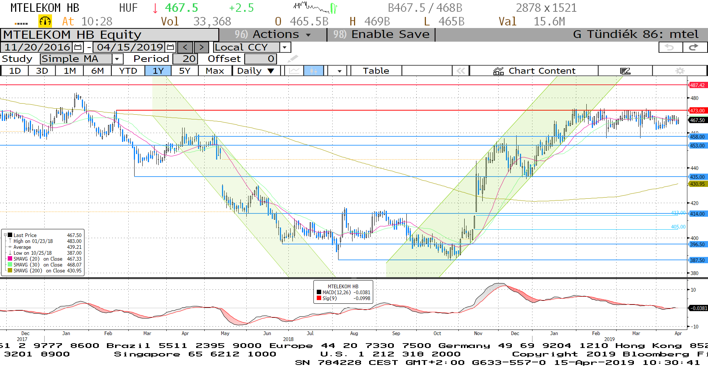Click the Sig(9) red legend swatch
Image resolution: width=708 pixels, height=383 pixels.
click(319, 298)
